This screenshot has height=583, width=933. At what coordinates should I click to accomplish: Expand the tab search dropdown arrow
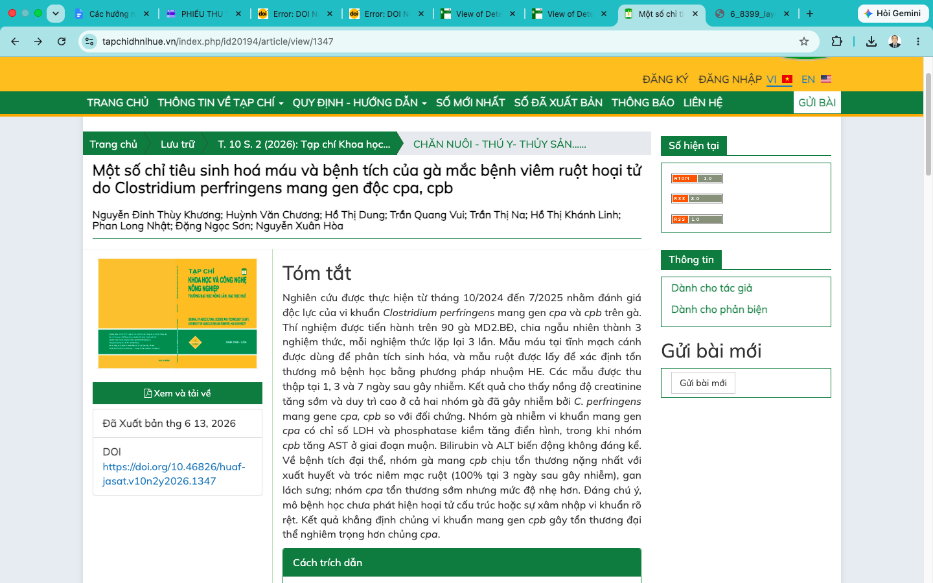coord(56,14)
